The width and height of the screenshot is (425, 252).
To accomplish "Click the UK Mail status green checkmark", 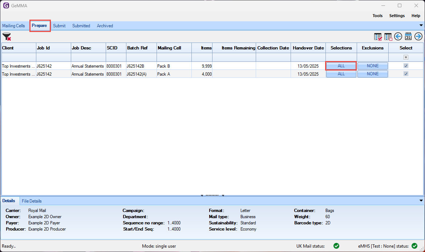I will 336,246.
